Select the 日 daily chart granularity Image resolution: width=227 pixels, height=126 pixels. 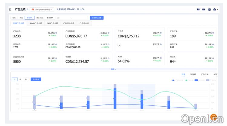15,79
